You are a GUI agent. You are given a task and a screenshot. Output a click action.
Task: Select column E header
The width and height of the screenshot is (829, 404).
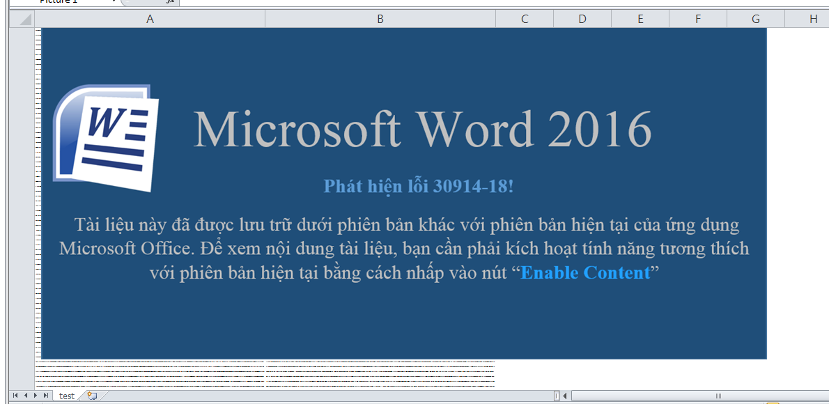(x=640, y=19)
